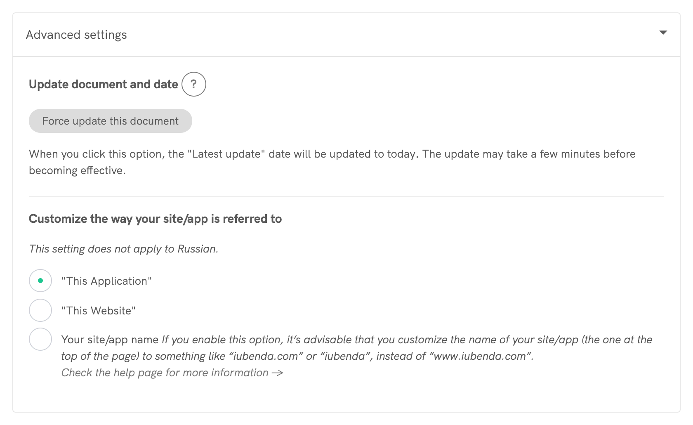Click the Customize the way your site/app heading

(155, 219)
